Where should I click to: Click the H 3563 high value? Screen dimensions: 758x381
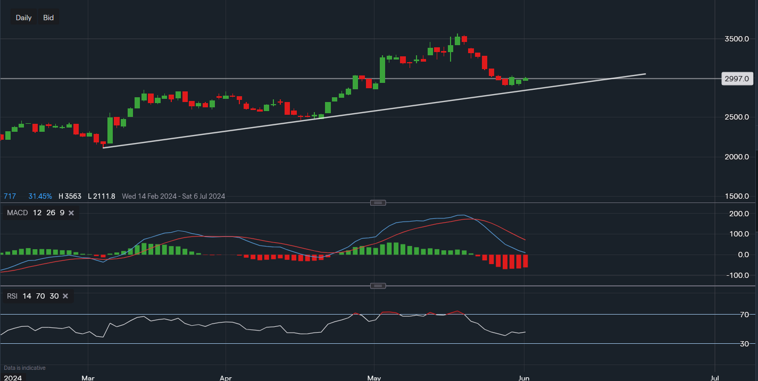[x=70, y=196]
